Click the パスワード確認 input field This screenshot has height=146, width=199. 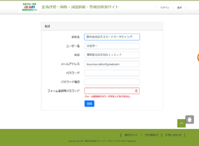(x=112, y=82)
